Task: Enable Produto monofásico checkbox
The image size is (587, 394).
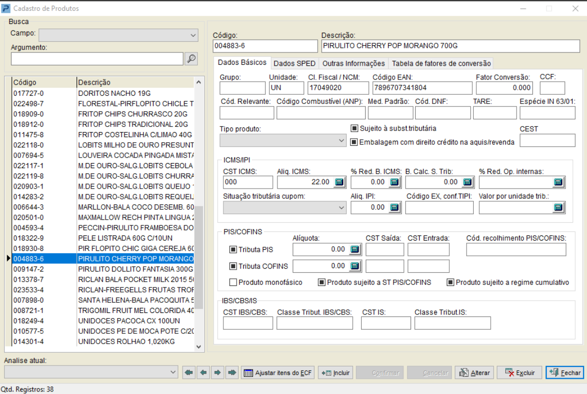Action: click(233, 282)
